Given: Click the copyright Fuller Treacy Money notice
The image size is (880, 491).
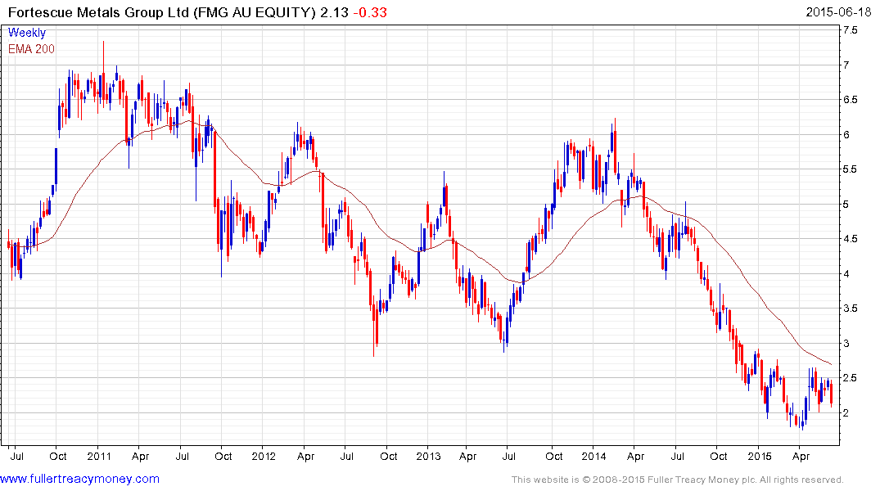Looking at the screenshot, I should (678, 480).
